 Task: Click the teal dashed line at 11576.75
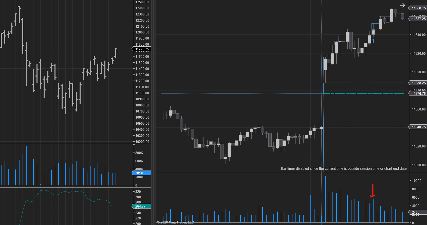pos(364,93)
